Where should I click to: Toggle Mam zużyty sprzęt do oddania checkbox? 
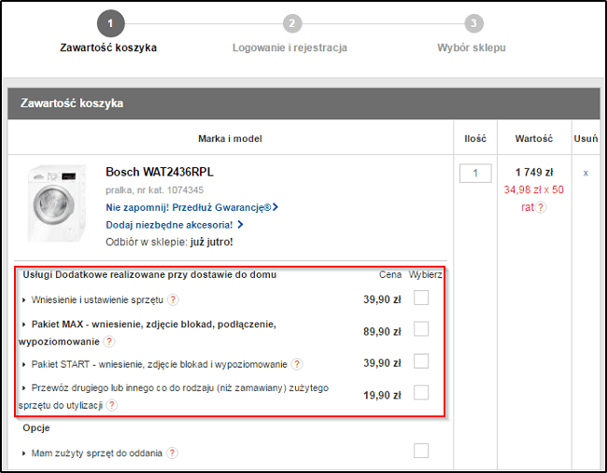421,452
